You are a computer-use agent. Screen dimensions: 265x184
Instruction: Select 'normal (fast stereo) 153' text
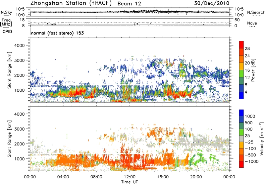click(57, 33)
